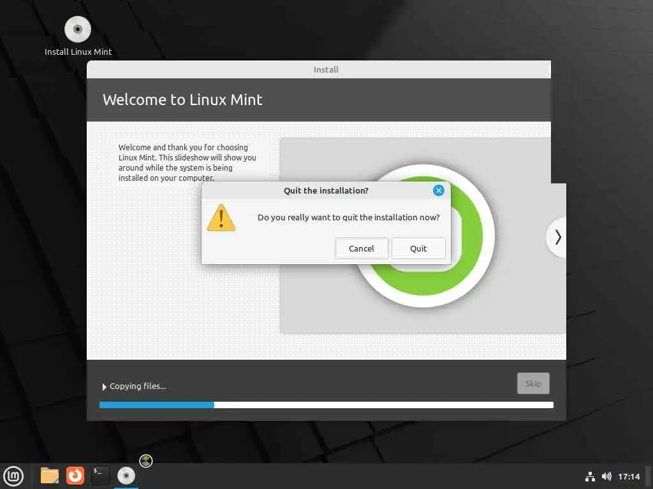
Task: Click the installation progress bar
Action: [x=326, y=405]
